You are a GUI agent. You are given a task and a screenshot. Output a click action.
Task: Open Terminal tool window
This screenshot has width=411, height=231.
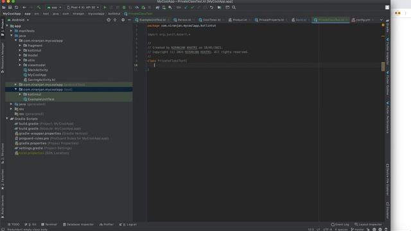pos(49,225)
